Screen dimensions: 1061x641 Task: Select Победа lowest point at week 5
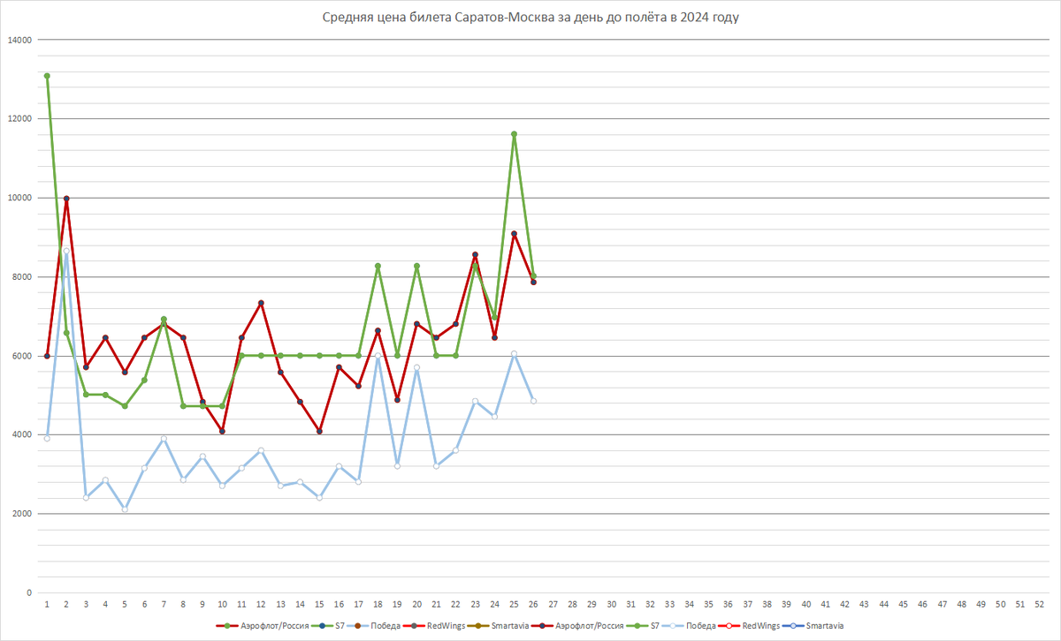coord(125,509)
